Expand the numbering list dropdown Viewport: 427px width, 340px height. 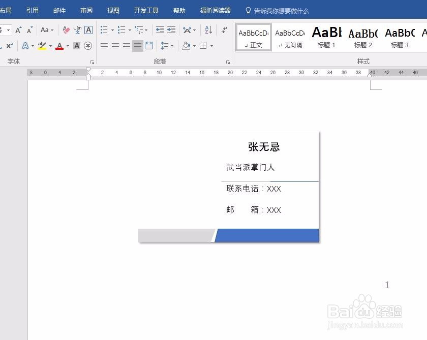pyautogui.click(x=130, y=29)
